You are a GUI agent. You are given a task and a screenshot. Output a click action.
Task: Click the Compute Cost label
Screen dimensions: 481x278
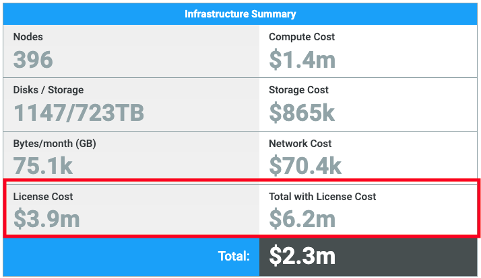pyautogui.click(x=302, y=37)
